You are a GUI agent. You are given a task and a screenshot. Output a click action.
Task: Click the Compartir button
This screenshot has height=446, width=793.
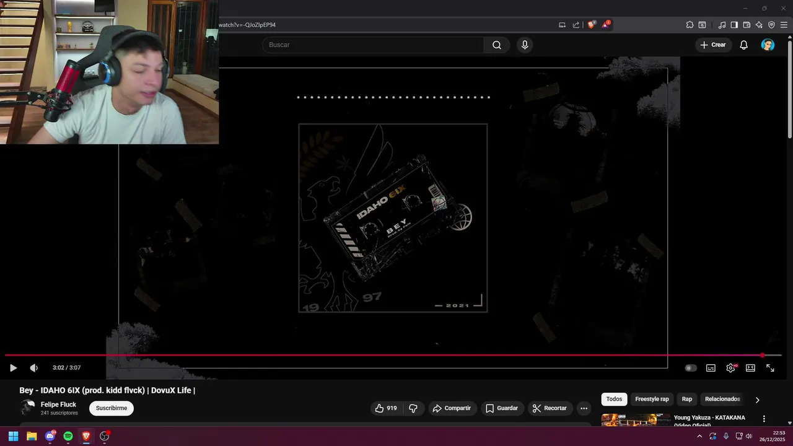point(452,408)
